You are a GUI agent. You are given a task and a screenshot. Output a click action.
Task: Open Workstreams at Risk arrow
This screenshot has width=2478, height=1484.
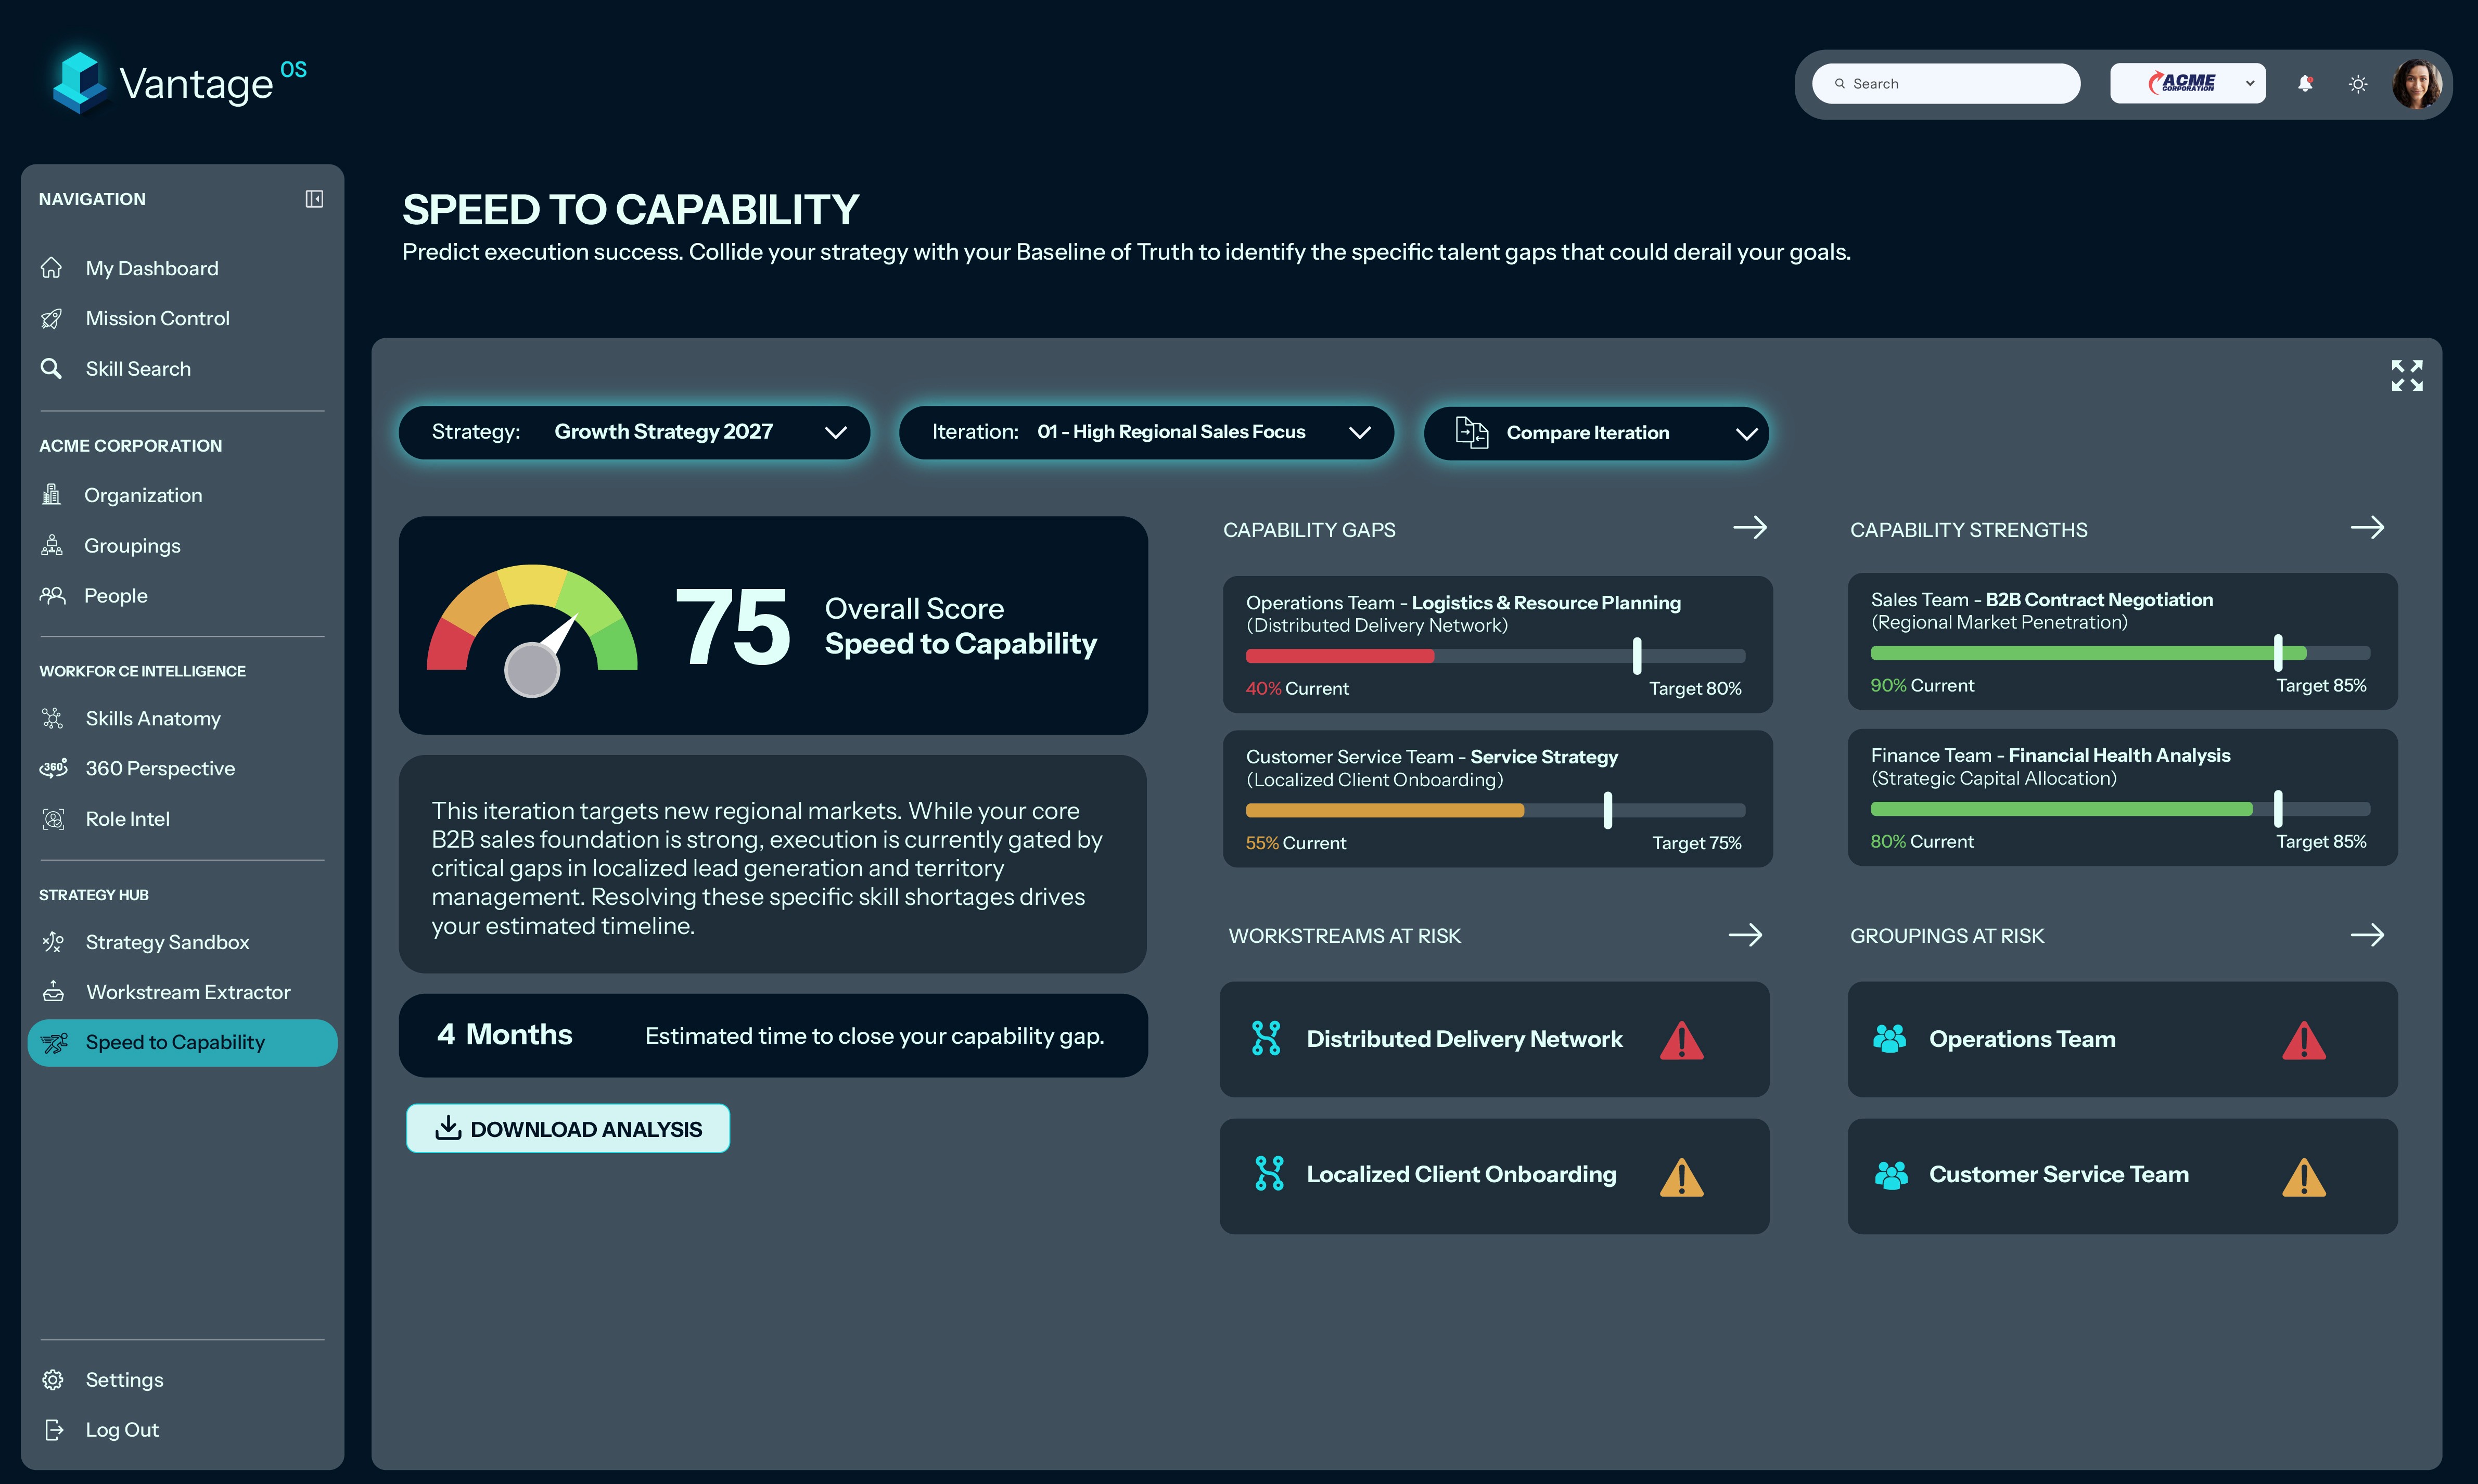pos(1745,935)
